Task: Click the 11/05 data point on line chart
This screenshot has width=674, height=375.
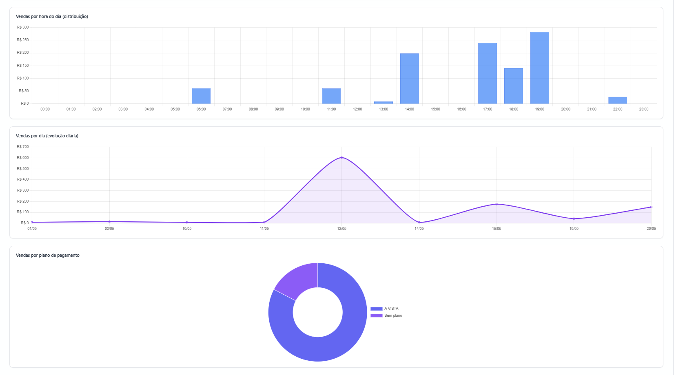Action: click(x=264, y=222)
